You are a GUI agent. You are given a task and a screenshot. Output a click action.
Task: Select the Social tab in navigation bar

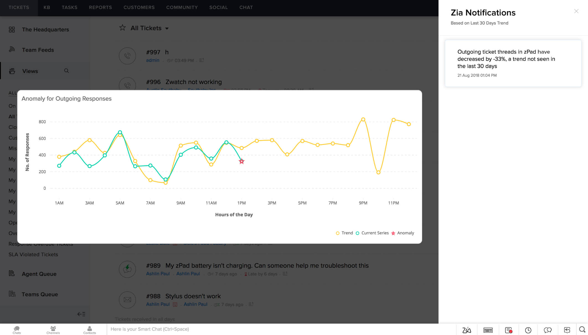coord(218,7)
